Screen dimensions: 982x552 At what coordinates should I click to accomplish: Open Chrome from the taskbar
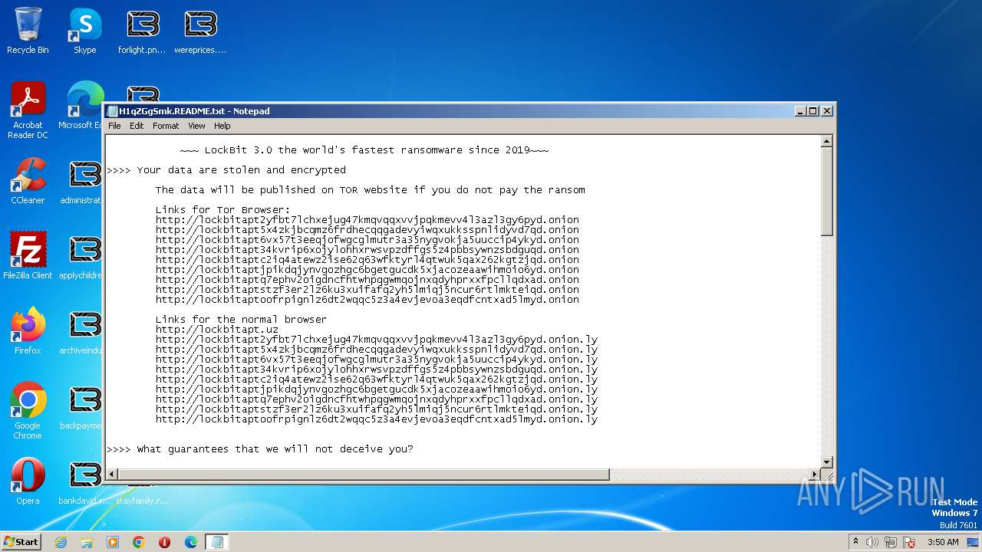point(139,542)
